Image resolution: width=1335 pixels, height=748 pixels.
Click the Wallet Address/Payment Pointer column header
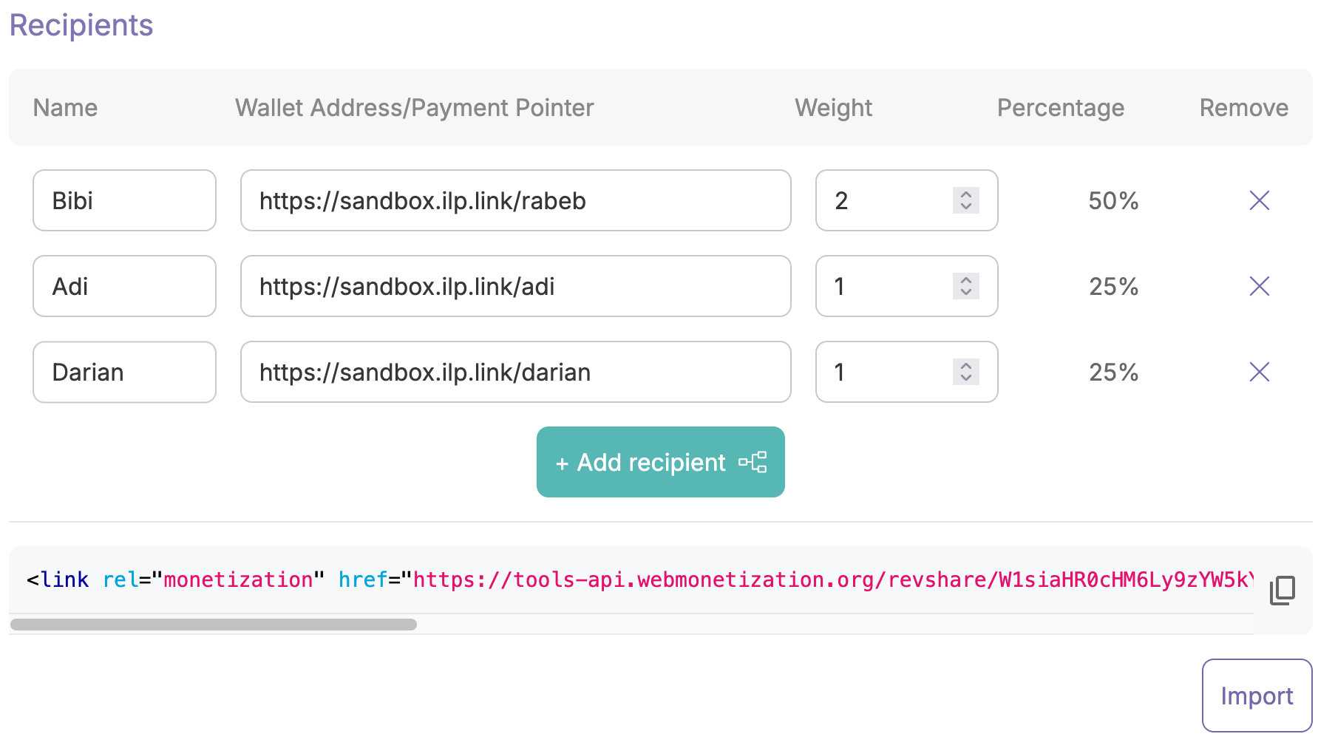[x=413, y=108]
